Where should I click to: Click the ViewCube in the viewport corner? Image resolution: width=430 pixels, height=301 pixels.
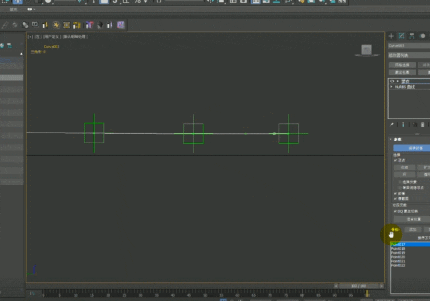367,50
